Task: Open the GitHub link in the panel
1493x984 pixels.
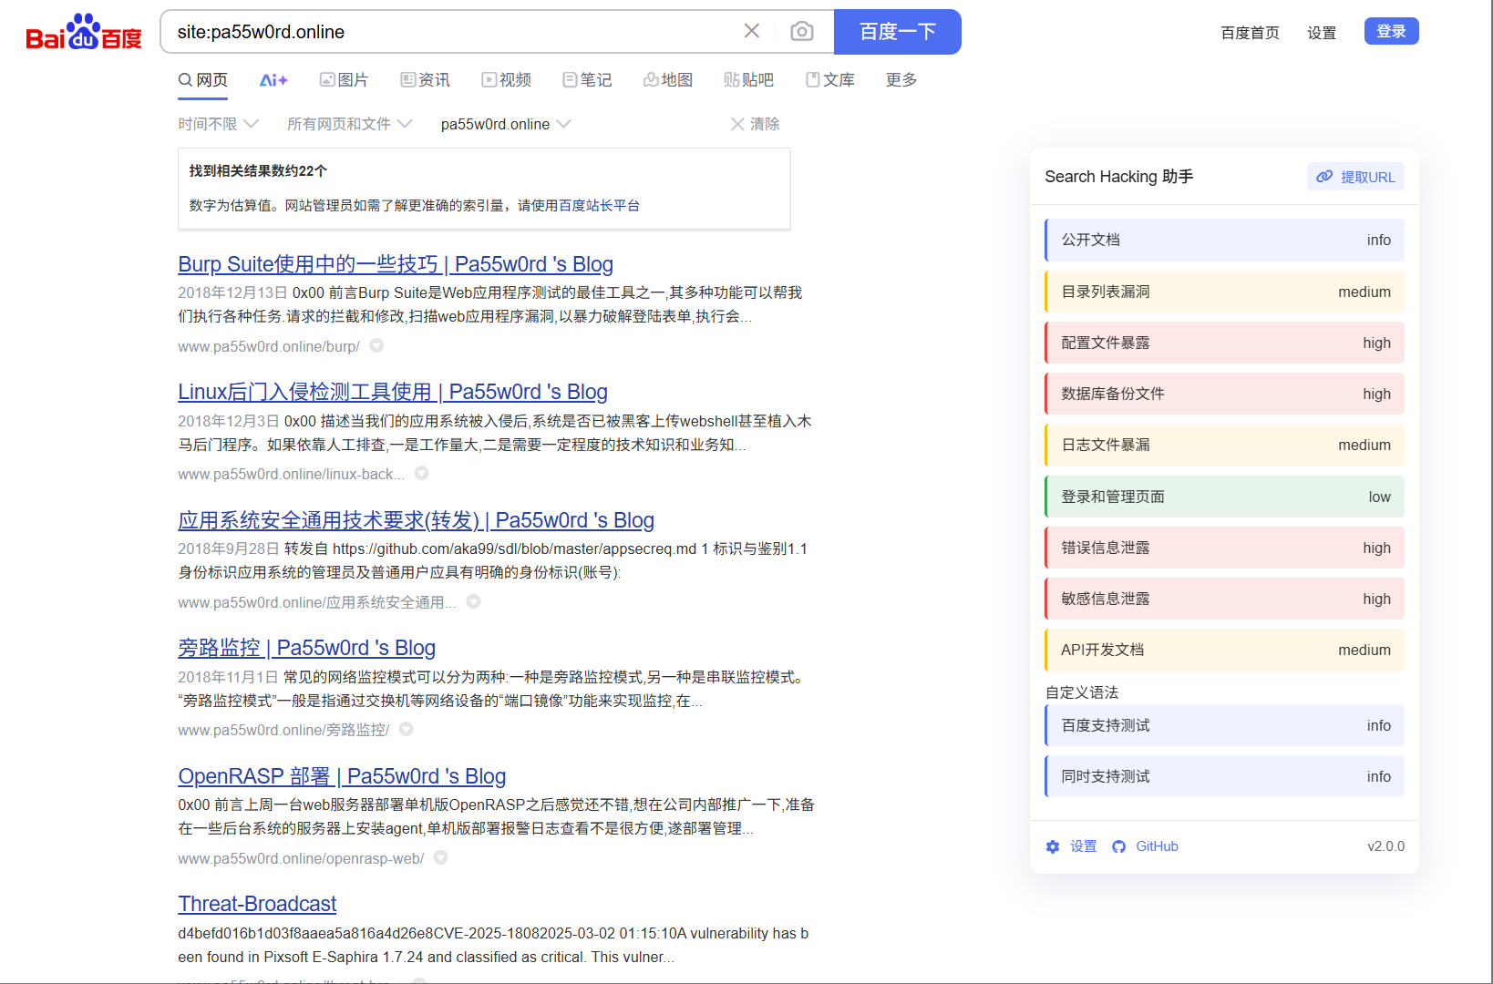Action: [1146, 846]
